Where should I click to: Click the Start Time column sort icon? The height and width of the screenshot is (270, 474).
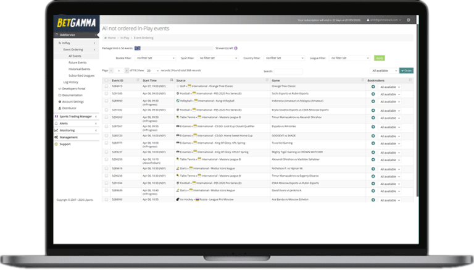pyautogui.click(x=172, y=80)
